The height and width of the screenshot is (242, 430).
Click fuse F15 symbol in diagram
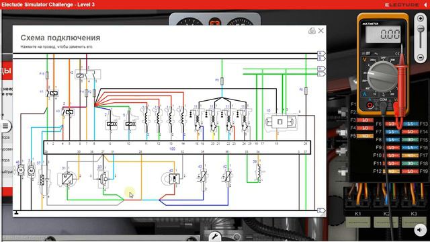[x=47, y=75]
